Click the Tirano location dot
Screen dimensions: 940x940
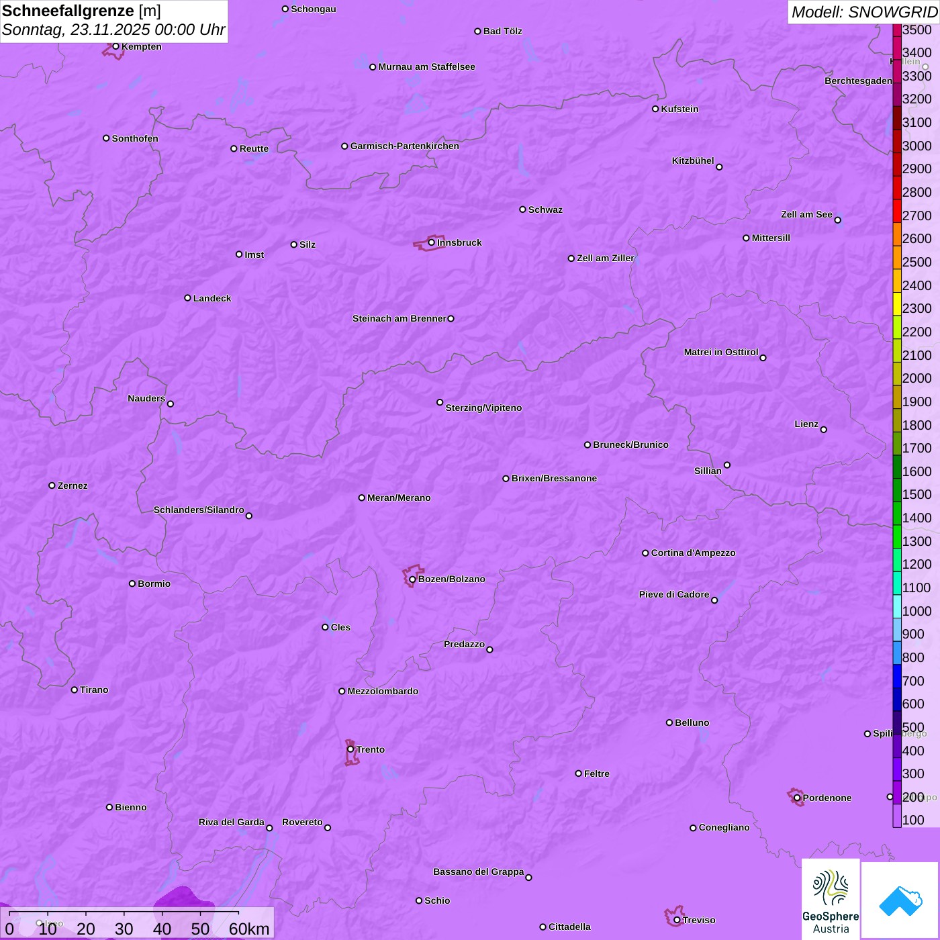75,690
